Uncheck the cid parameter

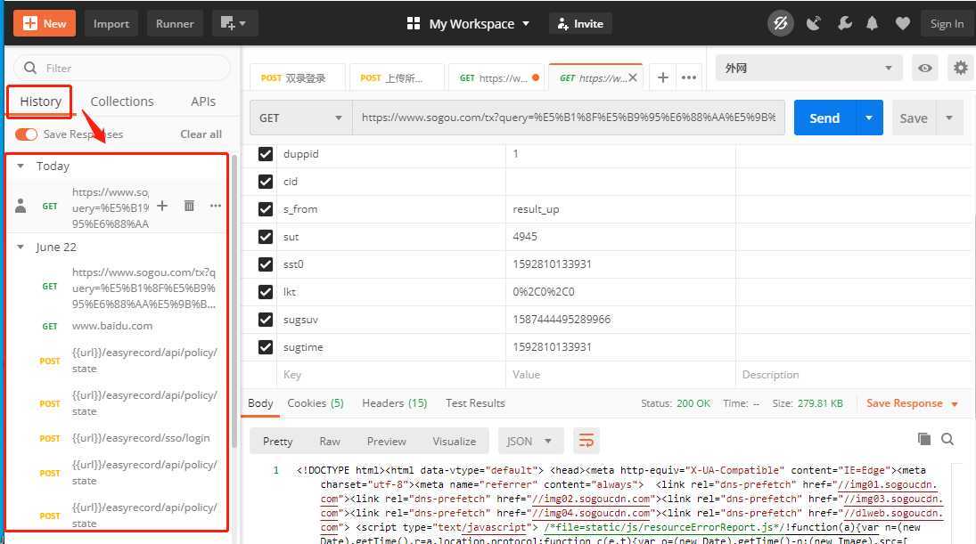(266, 182)
